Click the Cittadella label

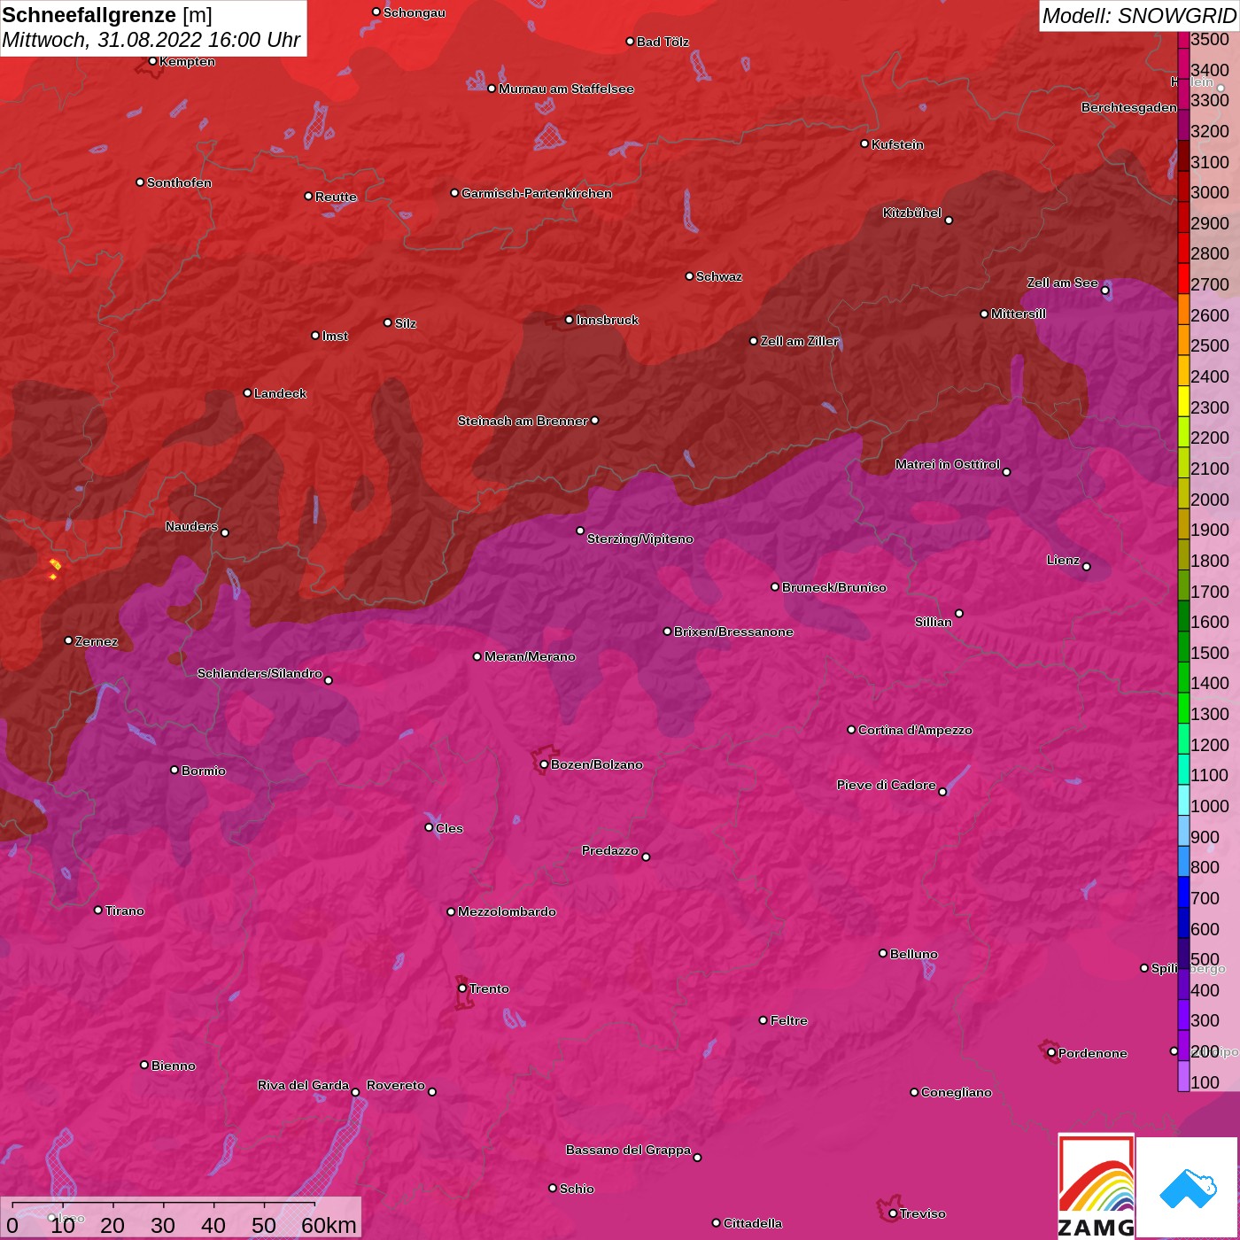pyautogui.click(x=753, y=1223)
